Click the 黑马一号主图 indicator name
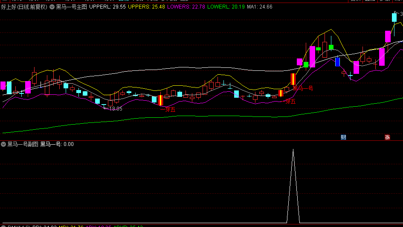The height and width of the screenshot is (227, 403). click(72, 7)
